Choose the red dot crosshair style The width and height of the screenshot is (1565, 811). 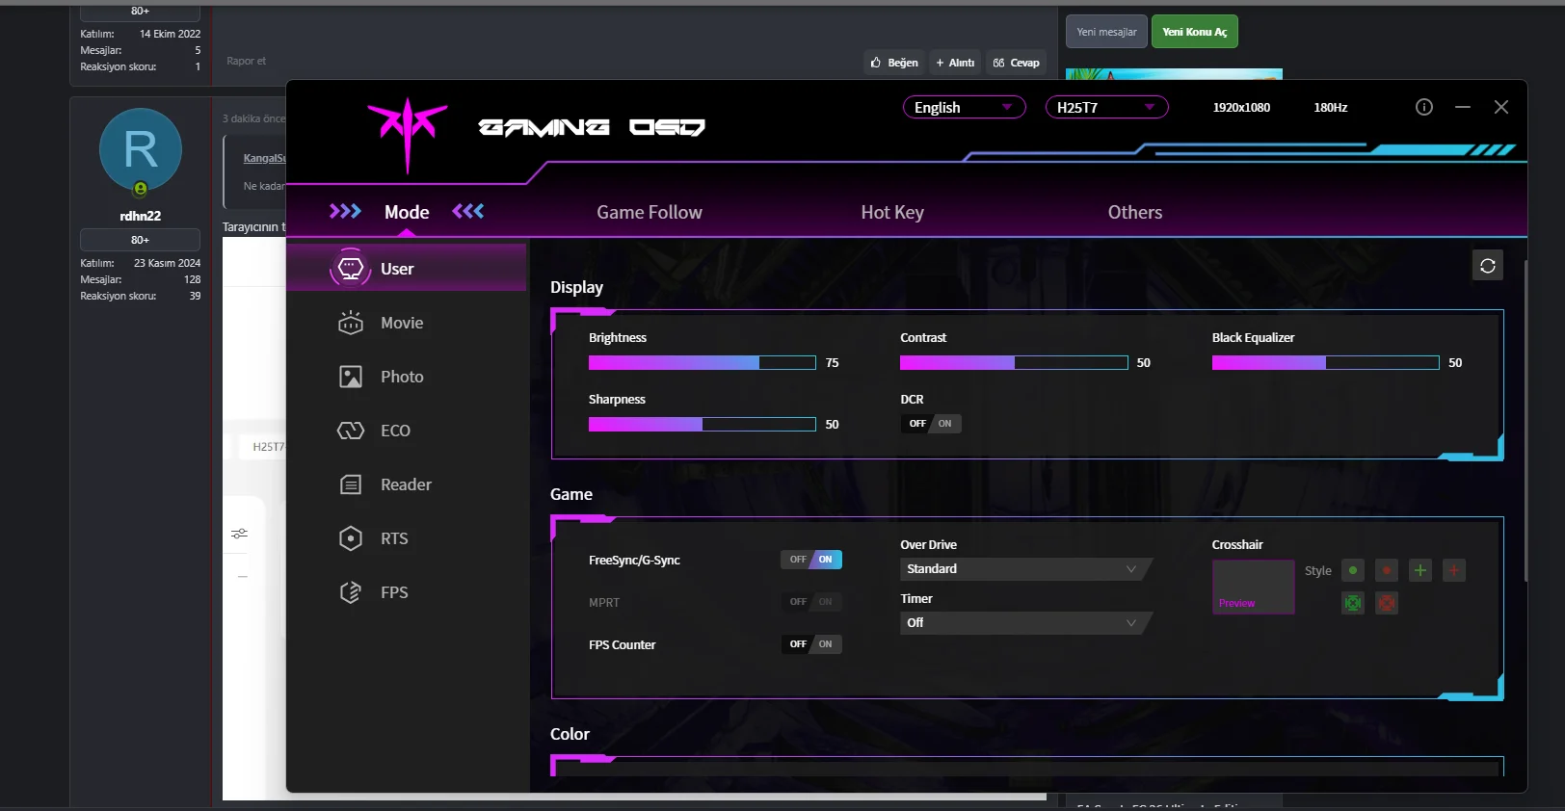(1387, 570)
